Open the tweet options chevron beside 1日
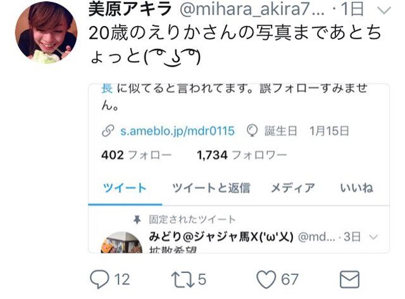 pyautogui.click(x=384, y=10)
